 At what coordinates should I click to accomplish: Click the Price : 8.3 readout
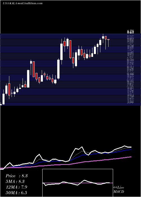(16, 176)
